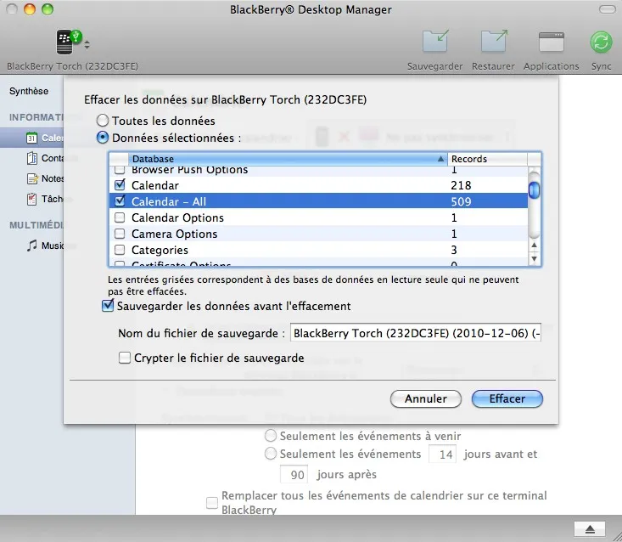Check the Categories database checkbox
622x542 pixels.
pos(120,250)
